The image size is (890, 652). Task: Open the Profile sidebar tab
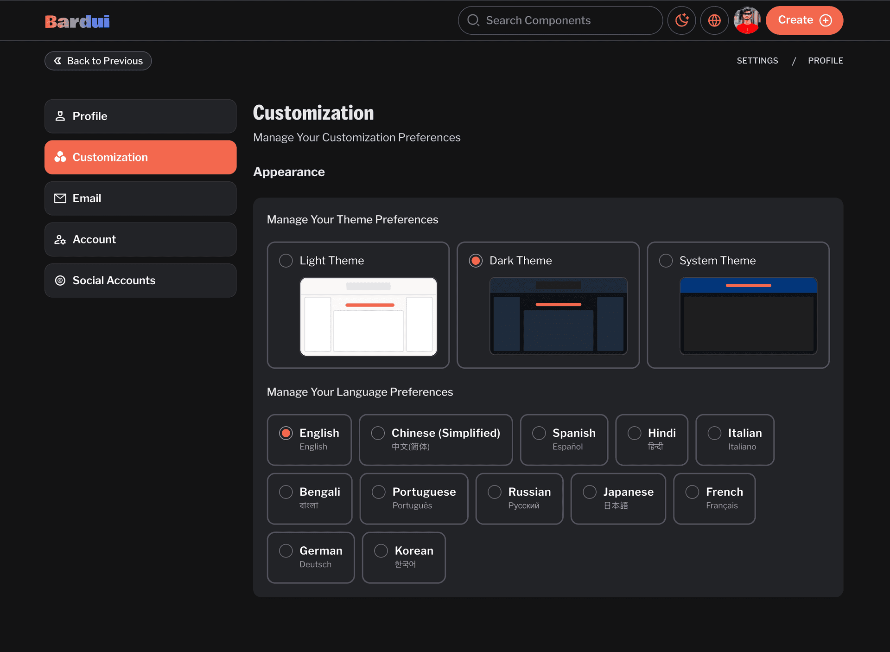(x=140, y=116)
